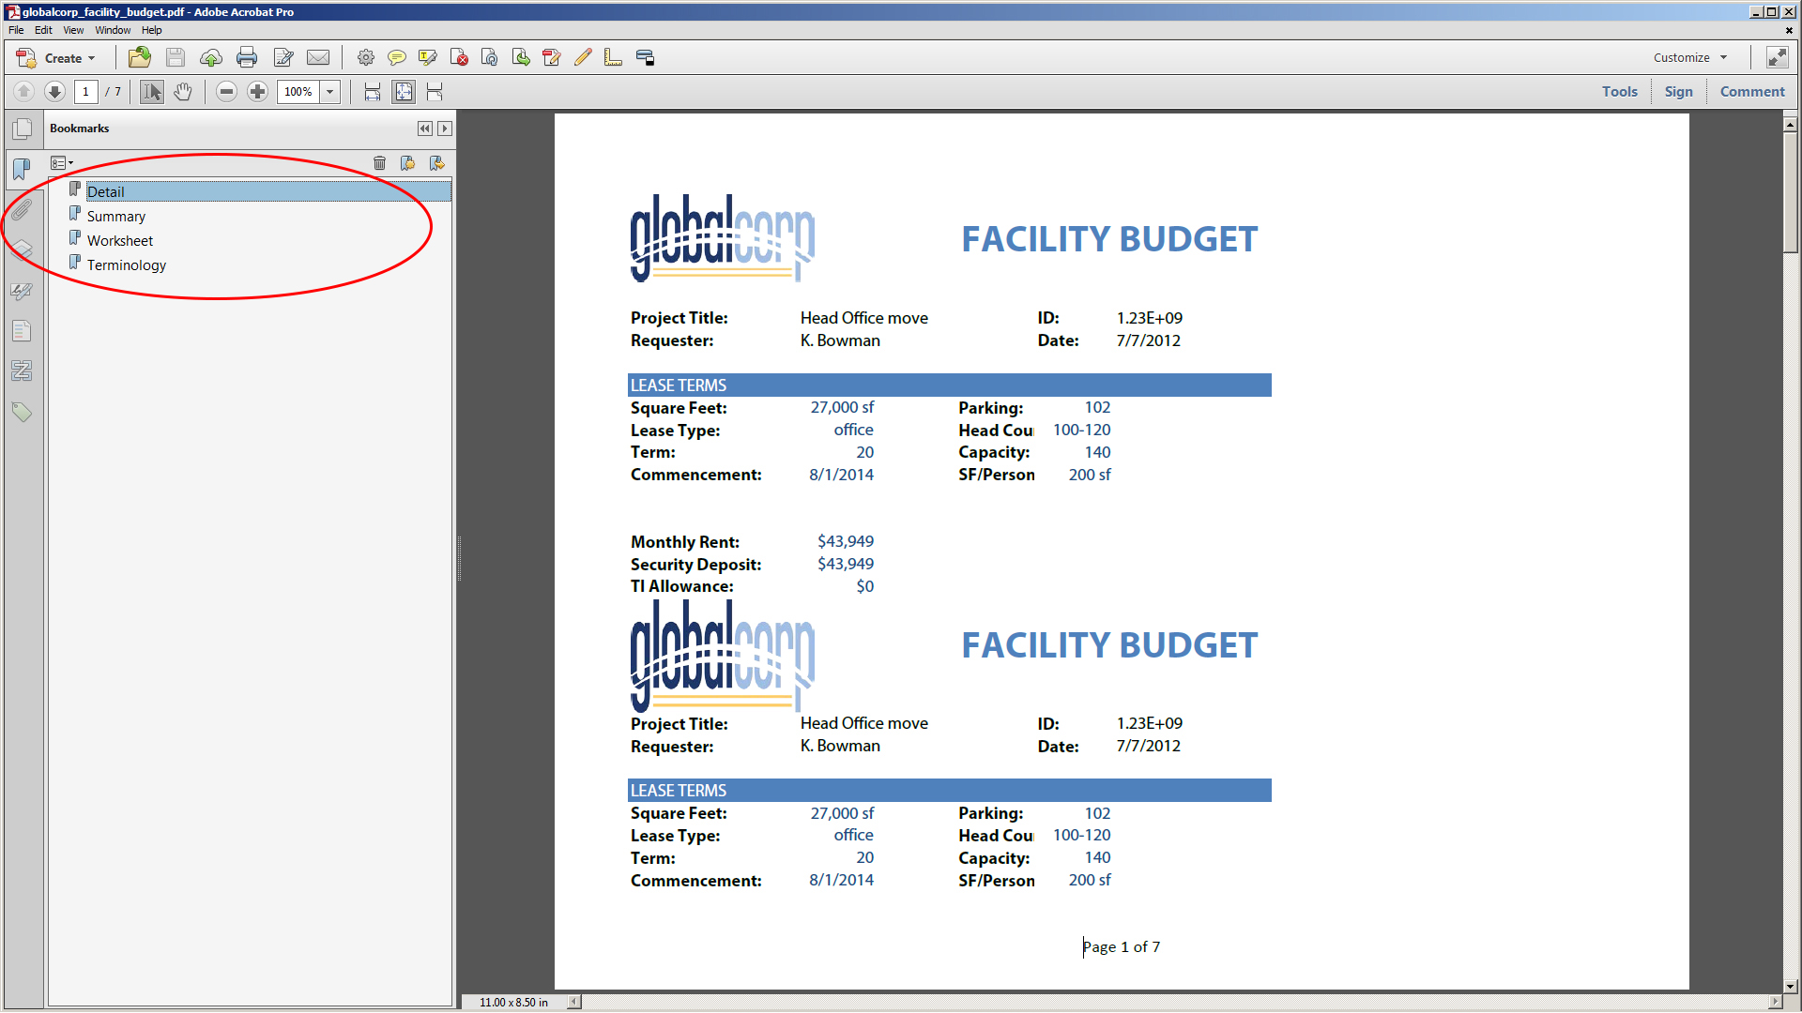Viewport: 1802px width, 1013px height.
Task: Open the zoom percentage dropdown arrow
Action: point(330,92)
